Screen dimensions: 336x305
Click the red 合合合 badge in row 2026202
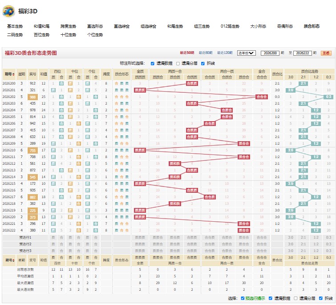pos(262,97)
